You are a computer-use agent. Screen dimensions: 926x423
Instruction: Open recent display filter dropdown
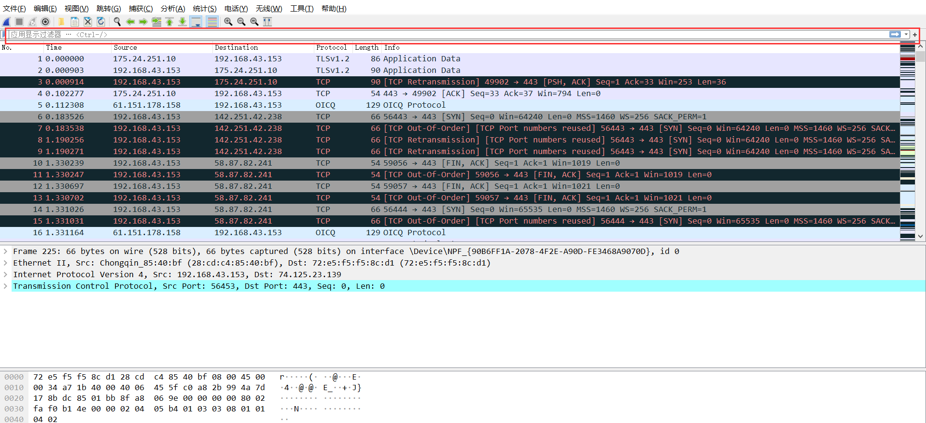906,34
